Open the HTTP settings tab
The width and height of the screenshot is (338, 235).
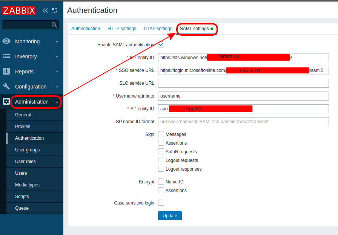coord(122,29)
